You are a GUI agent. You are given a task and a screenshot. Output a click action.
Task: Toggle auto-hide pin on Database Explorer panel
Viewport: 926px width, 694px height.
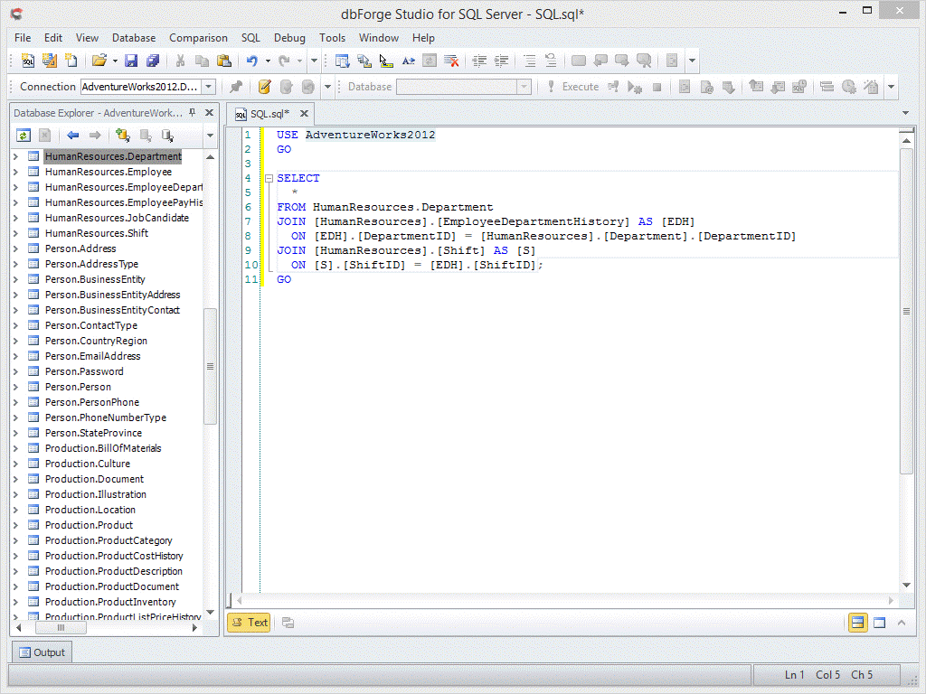click(x=192, y=113)
